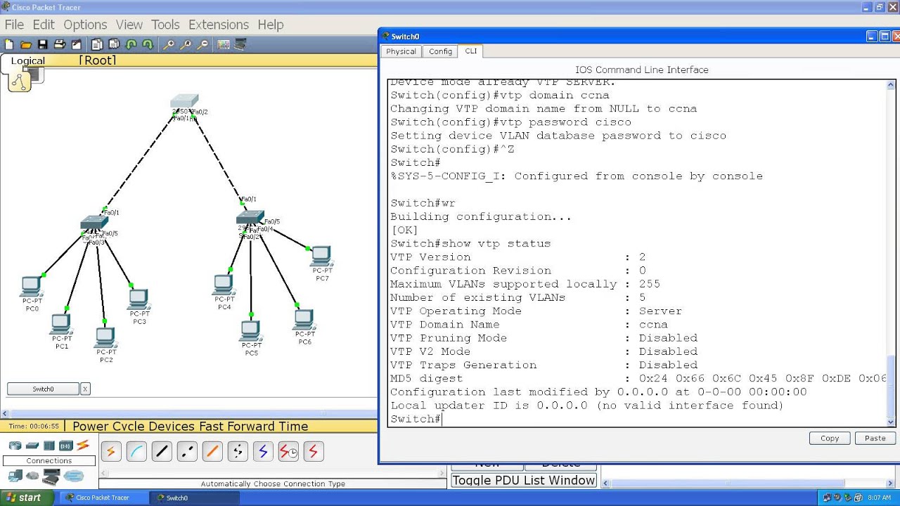
Task: Click Power Cycle Devices
Action: 134,427
